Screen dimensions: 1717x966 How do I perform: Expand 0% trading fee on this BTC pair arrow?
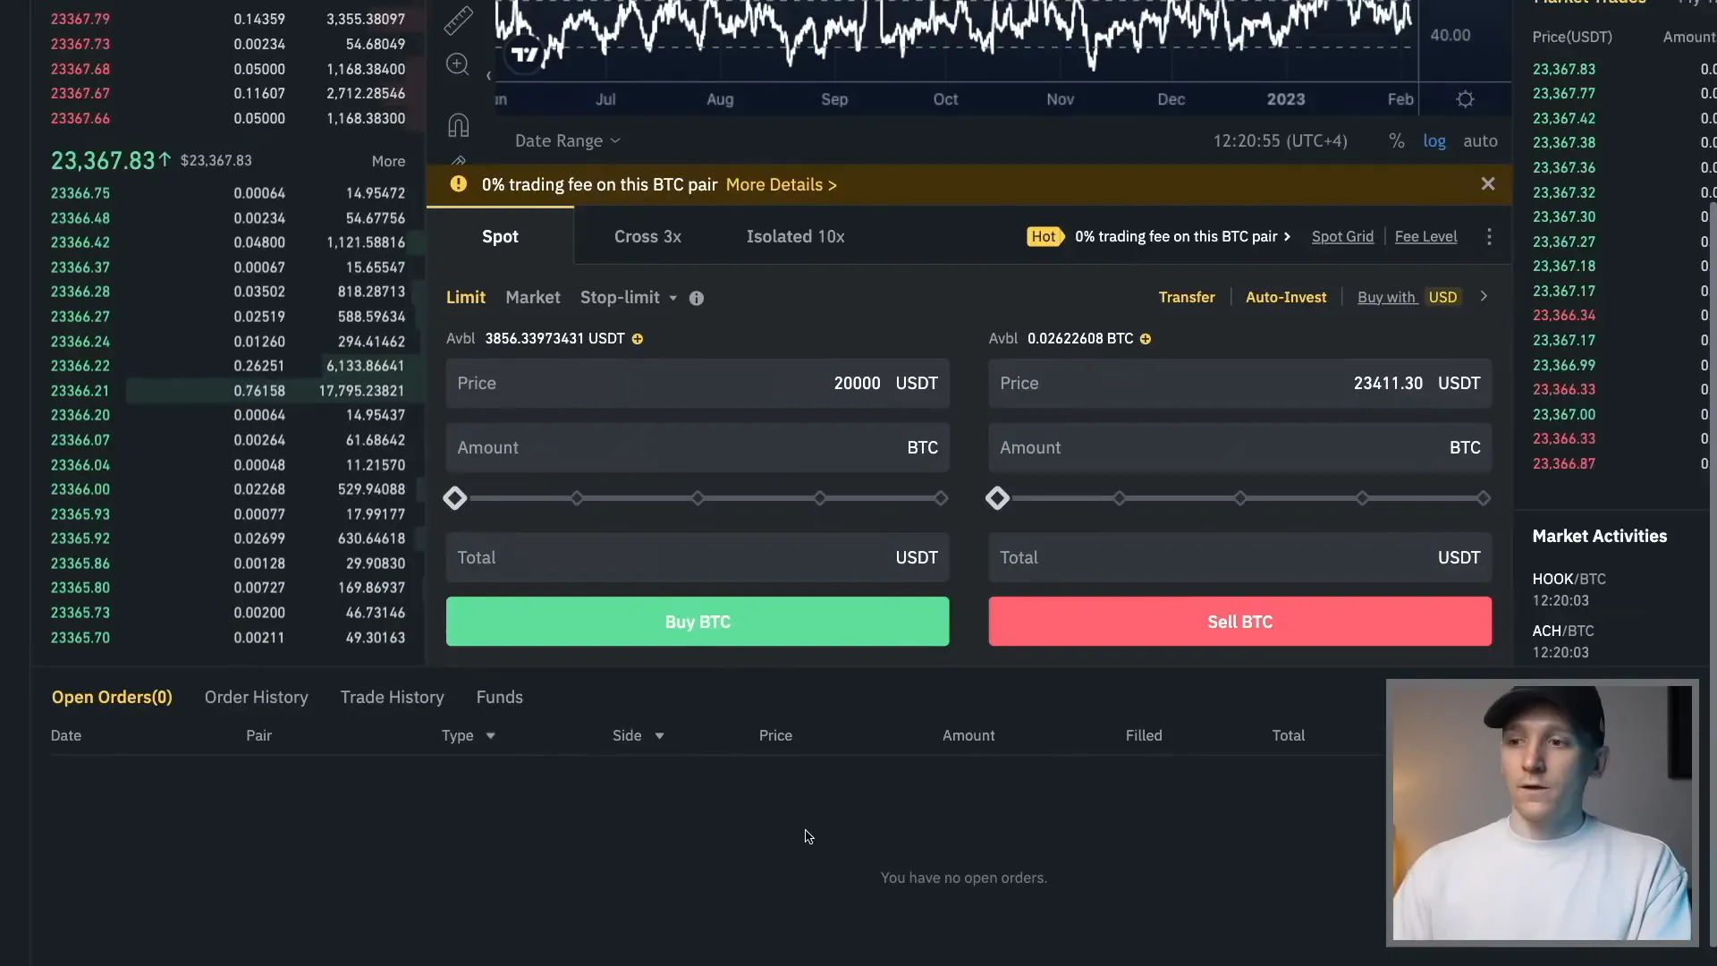[1287, 236]
